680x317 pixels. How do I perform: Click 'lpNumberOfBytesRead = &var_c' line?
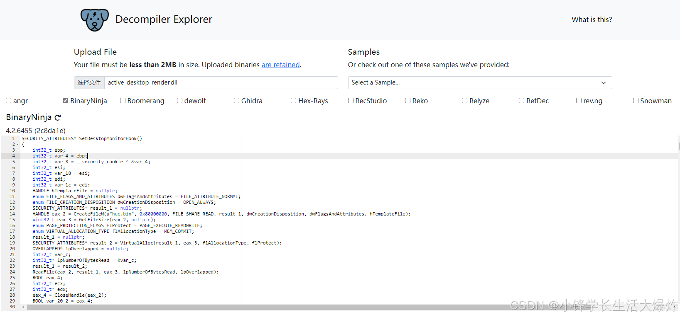click(84, 261)
